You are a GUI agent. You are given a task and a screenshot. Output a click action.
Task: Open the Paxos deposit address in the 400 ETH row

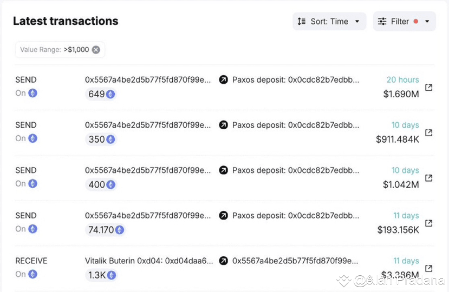296,170
